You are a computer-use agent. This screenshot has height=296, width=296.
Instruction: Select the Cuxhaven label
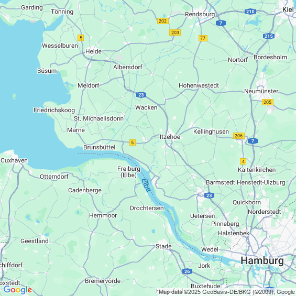coord(14,160)
